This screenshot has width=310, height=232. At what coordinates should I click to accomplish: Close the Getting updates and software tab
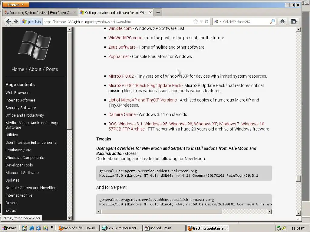pyautogui.click(x=150, y=12)
